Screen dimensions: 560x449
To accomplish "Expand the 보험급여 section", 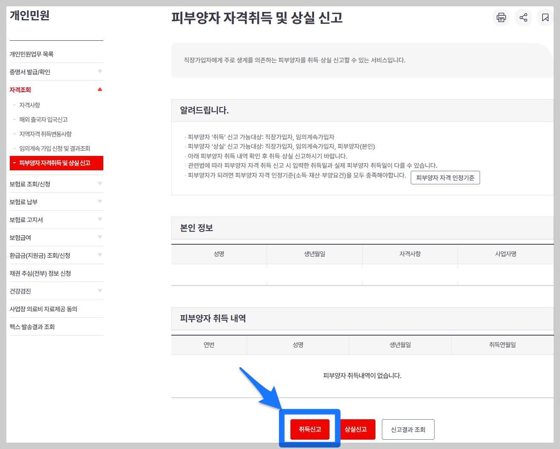I will click(56, 237).
